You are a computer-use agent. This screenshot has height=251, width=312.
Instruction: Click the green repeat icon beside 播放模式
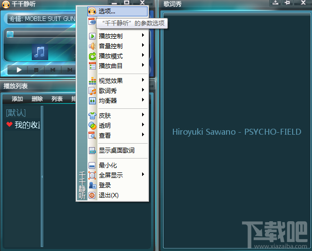click(92, 56)
